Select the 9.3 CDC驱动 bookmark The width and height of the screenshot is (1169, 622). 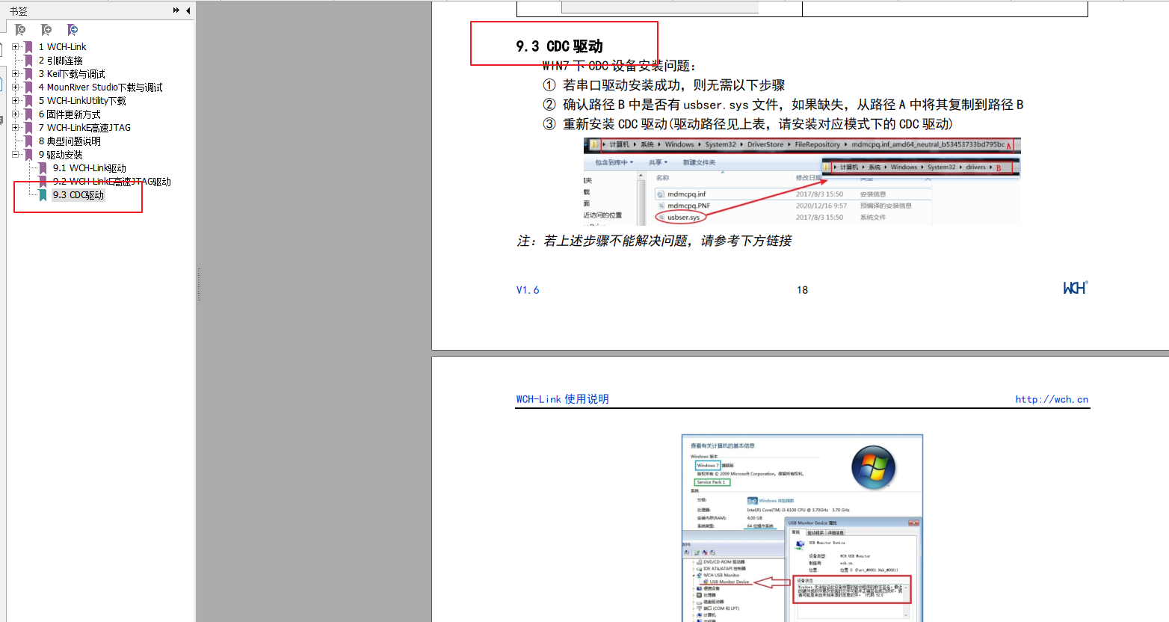pos(78,195)
